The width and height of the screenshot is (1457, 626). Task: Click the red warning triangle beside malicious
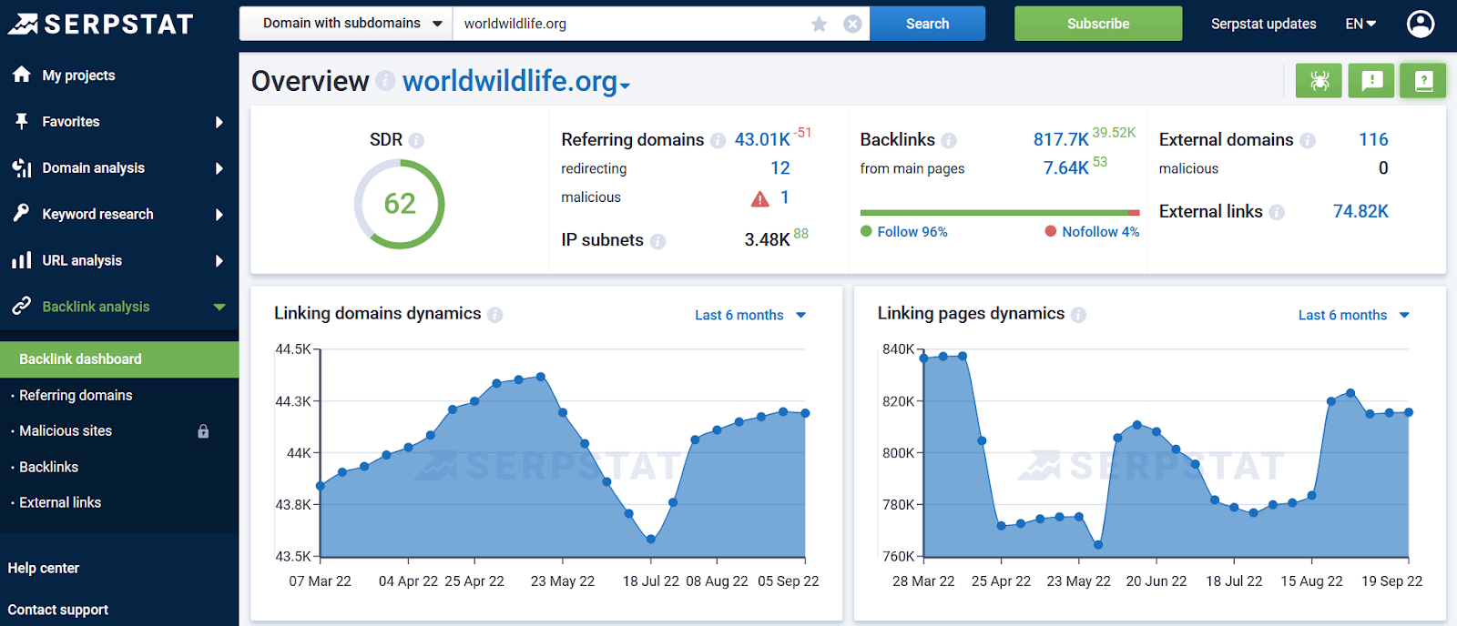(759, 198)
